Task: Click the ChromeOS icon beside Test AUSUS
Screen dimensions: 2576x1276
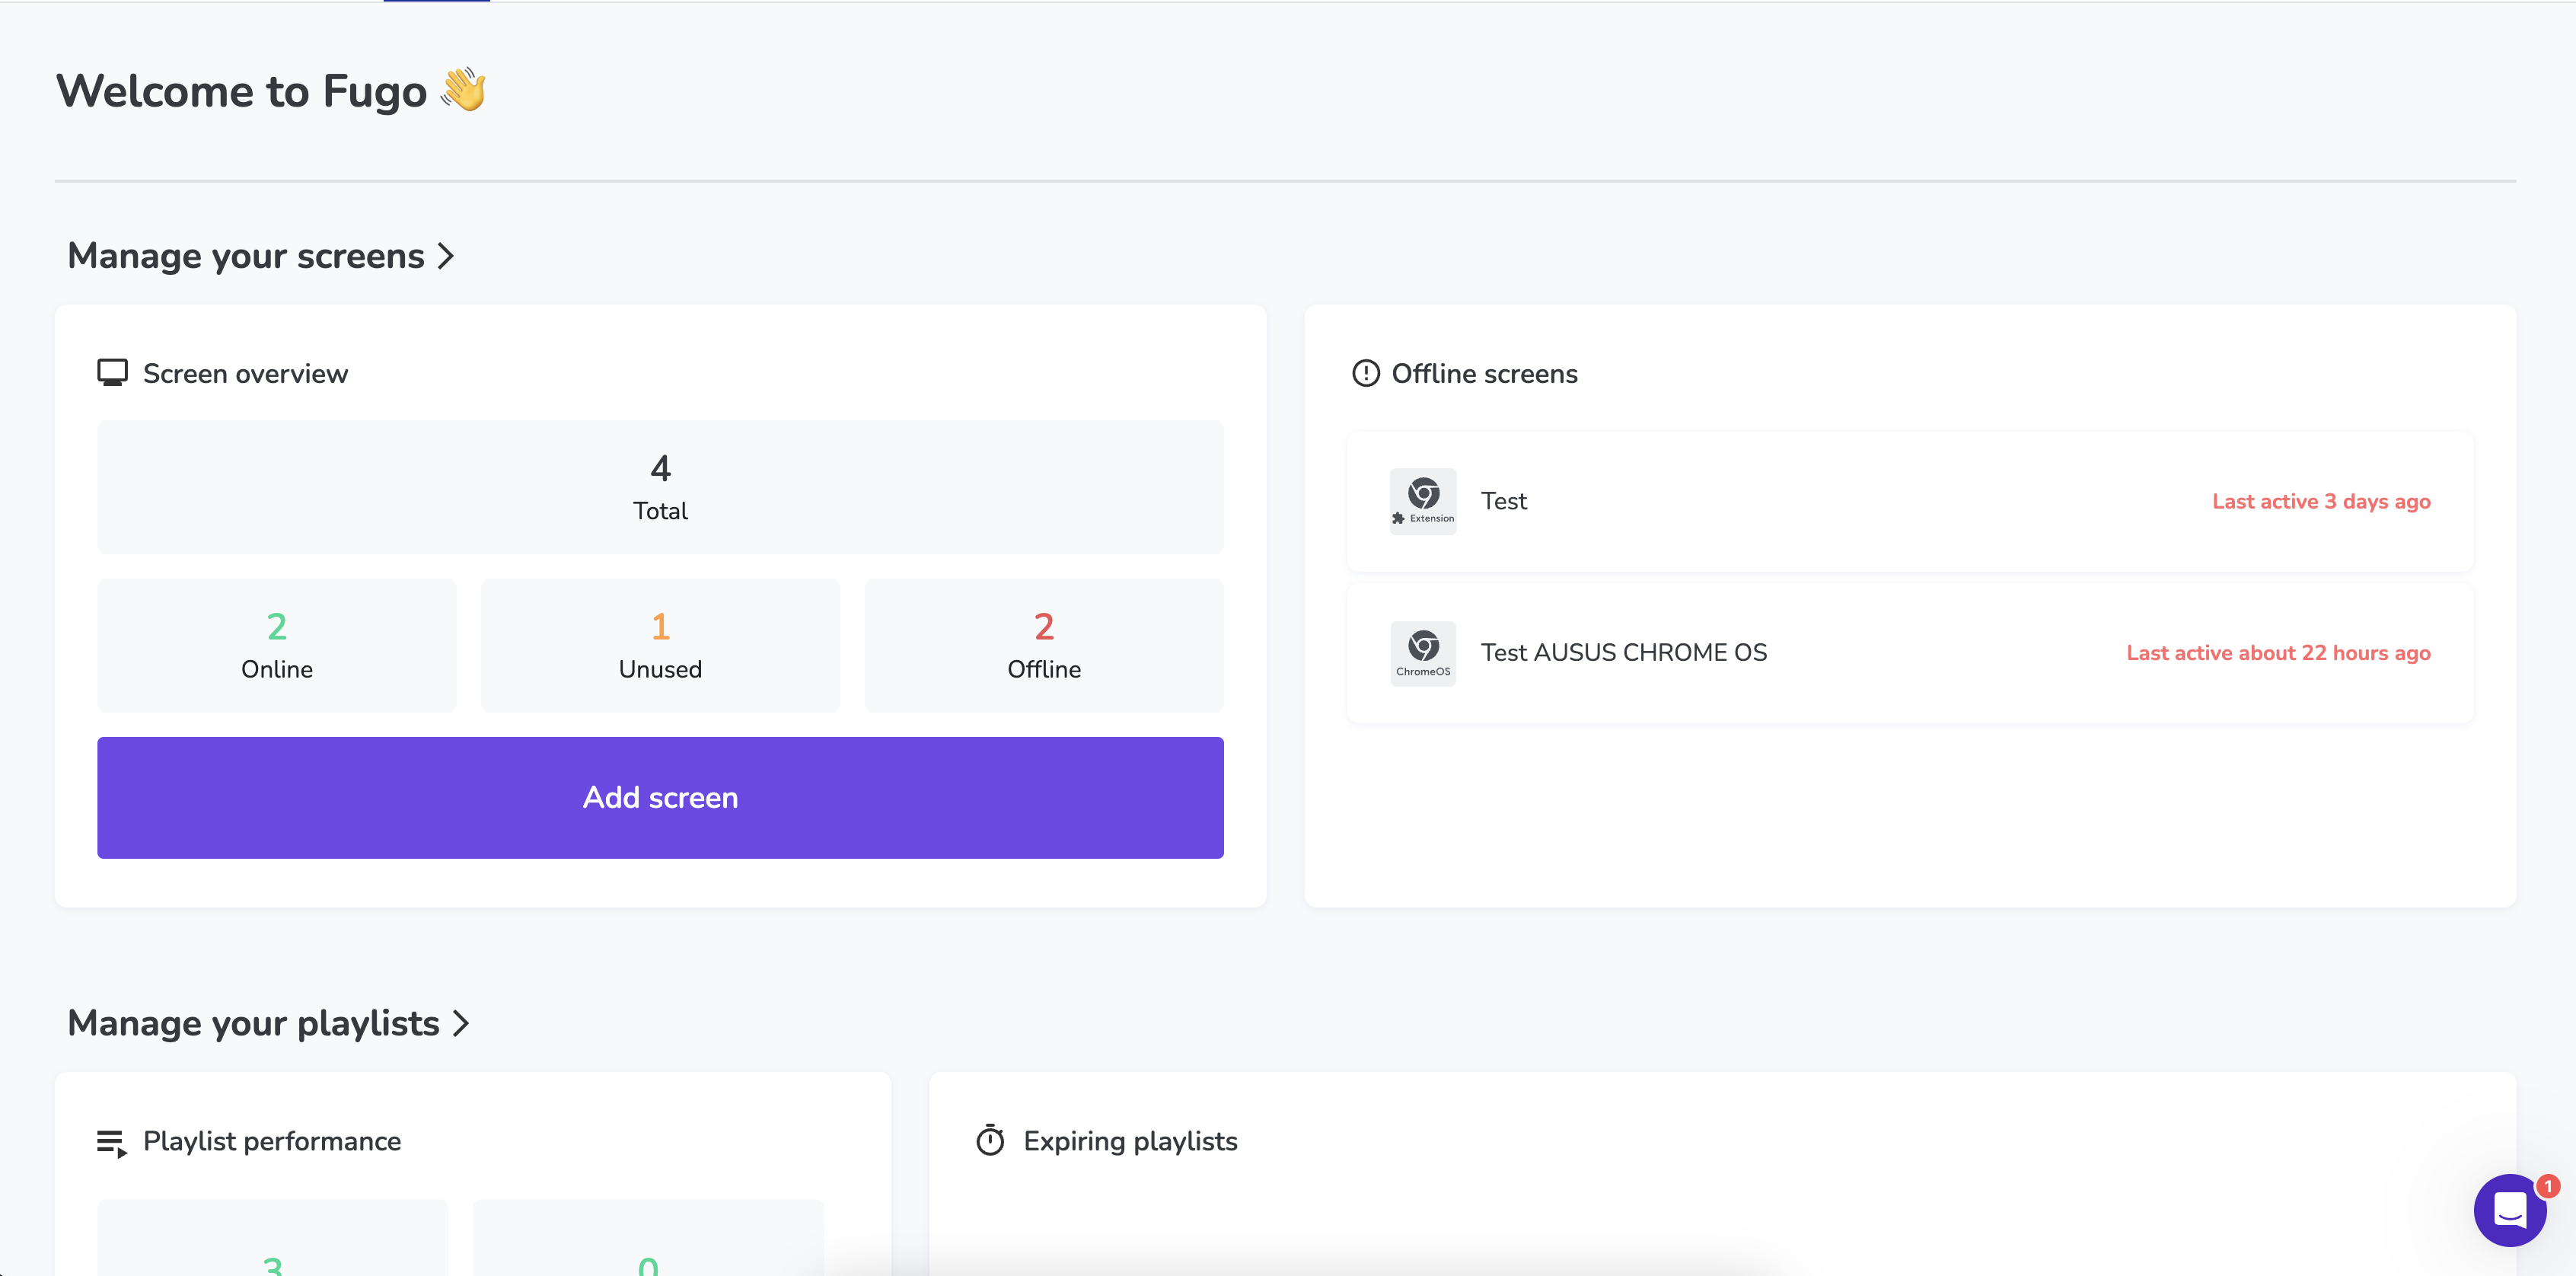Action: [x=1422, y=653]
